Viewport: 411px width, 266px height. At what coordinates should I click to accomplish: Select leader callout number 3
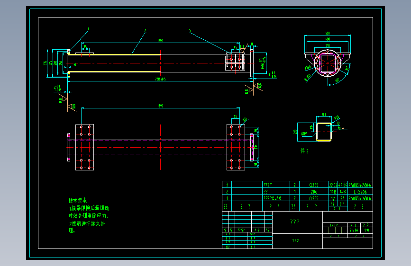(x=190, y=31)
